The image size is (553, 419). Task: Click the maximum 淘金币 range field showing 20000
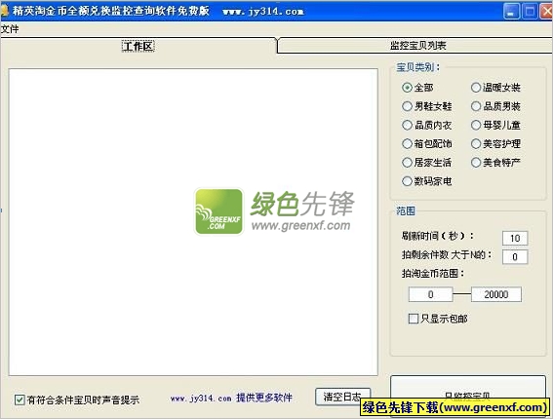(x=496, y=294)
